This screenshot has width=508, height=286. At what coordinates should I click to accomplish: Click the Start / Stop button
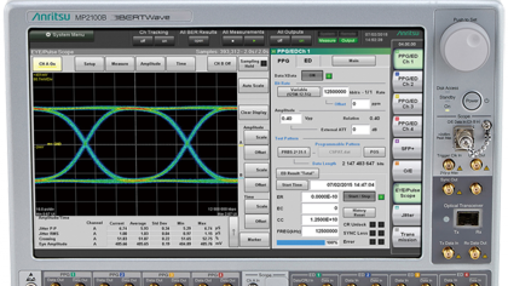tap(359, 197)
